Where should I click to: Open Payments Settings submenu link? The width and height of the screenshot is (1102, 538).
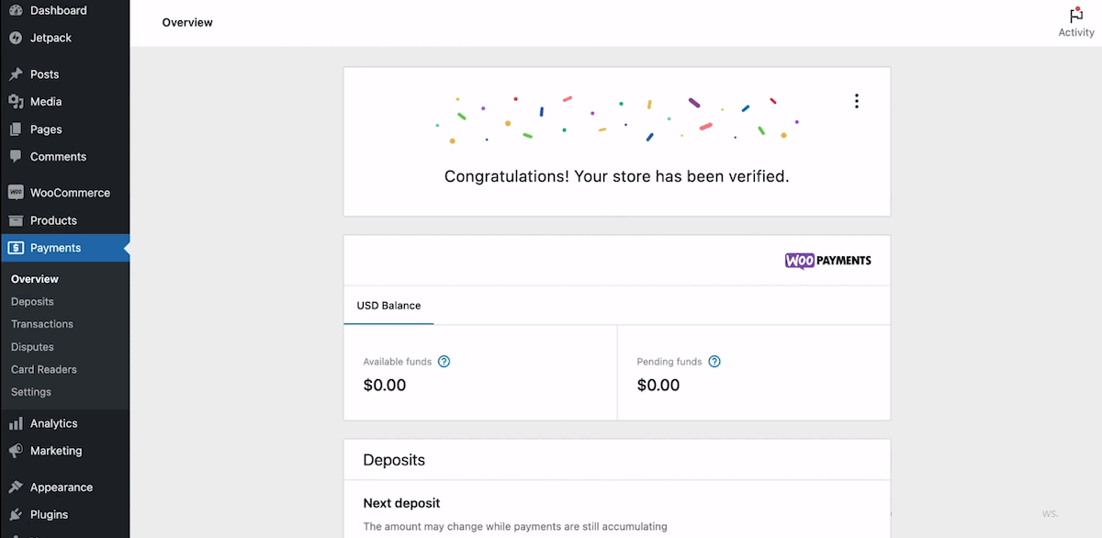coord(31,392)
